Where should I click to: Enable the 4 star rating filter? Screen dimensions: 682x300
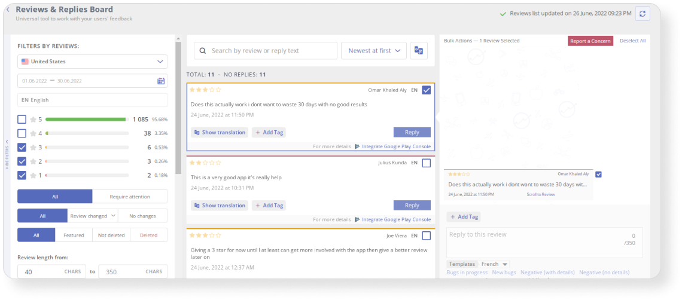22,133
